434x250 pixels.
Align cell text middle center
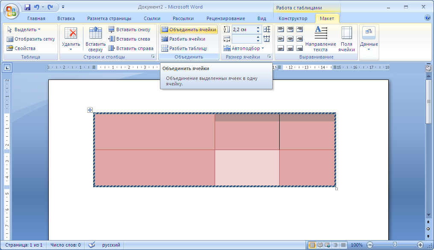[290, 39]
